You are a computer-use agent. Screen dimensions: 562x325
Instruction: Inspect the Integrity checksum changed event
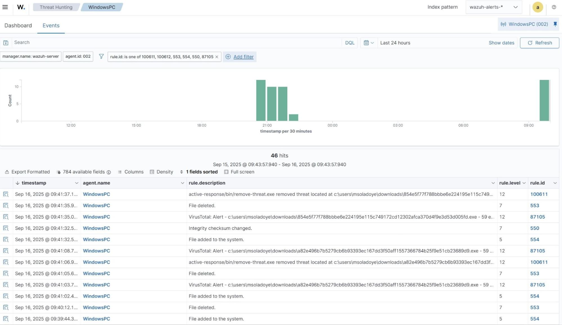click(x=6, y=228)
